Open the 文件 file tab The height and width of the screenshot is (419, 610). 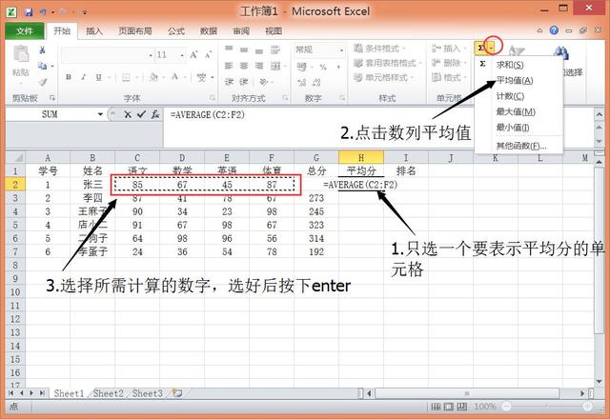[25, 30]
